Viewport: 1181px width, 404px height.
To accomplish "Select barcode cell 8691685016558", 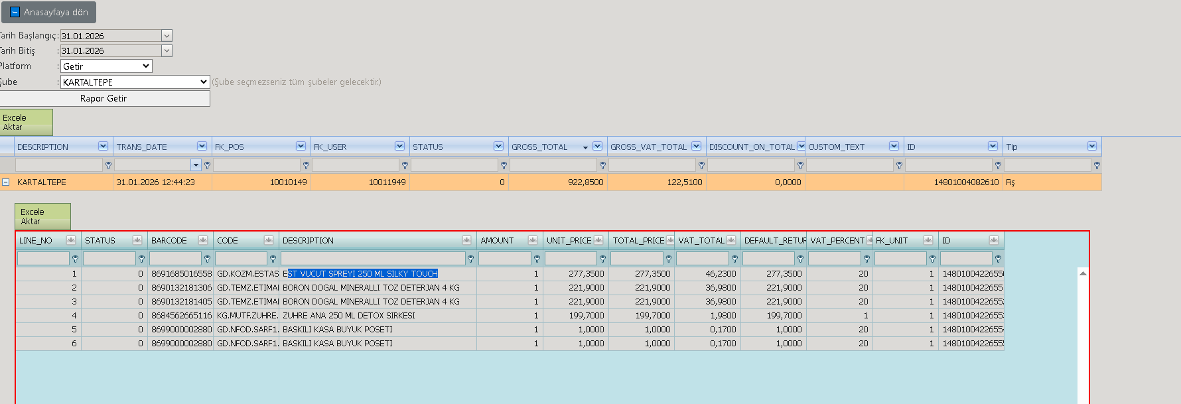I will click(x=181, y=273).
